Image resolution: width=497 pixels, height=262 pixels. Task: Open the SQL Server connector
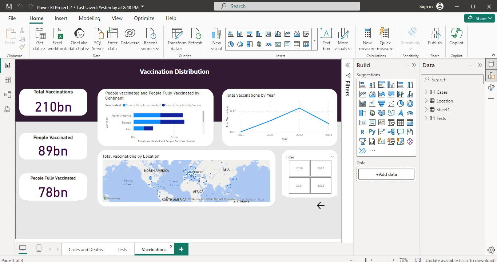click(x=98, y=39)
